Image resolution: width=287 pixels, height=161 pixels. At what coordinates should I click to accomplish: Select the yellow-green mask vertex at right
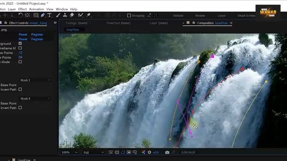[266, 82]
